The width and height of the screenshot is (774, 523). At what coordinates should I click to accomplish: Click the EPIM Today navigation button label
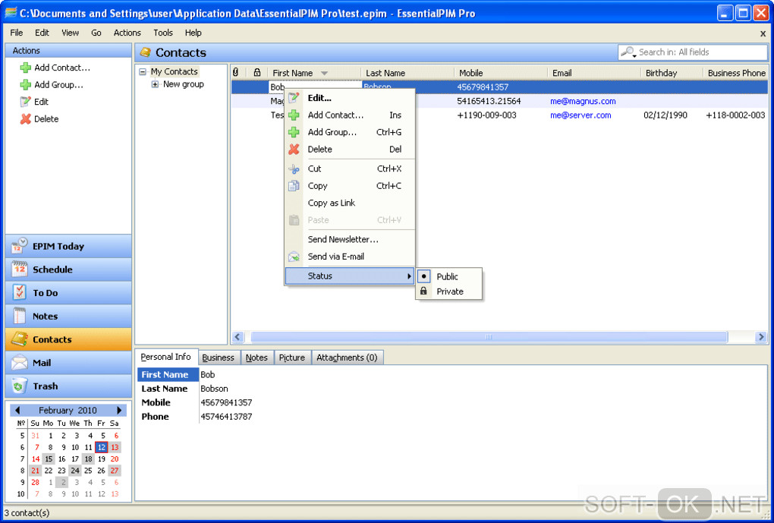click(58, 247)
